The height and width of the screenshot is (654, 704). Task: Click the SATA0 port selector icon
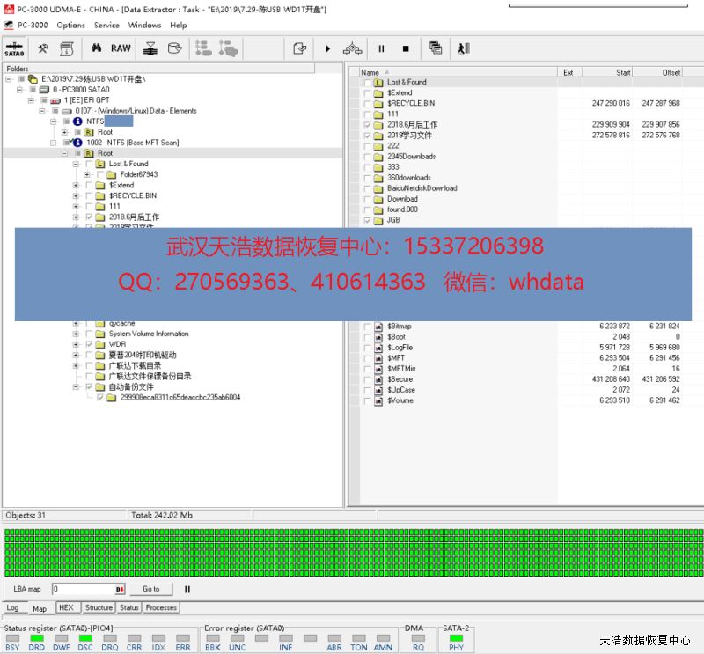[x=14, y=48]
